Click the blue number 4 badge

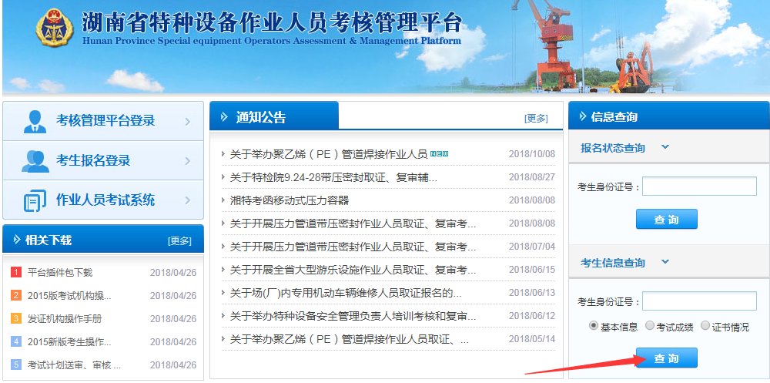click(x=16, y=341)
